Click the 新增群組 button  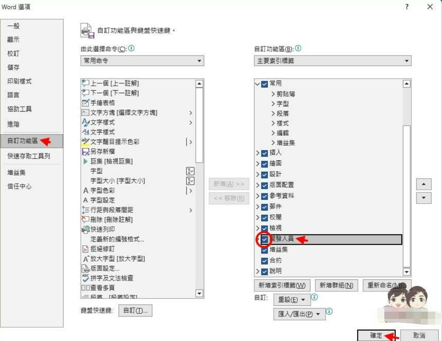click(x=336, y=286)
